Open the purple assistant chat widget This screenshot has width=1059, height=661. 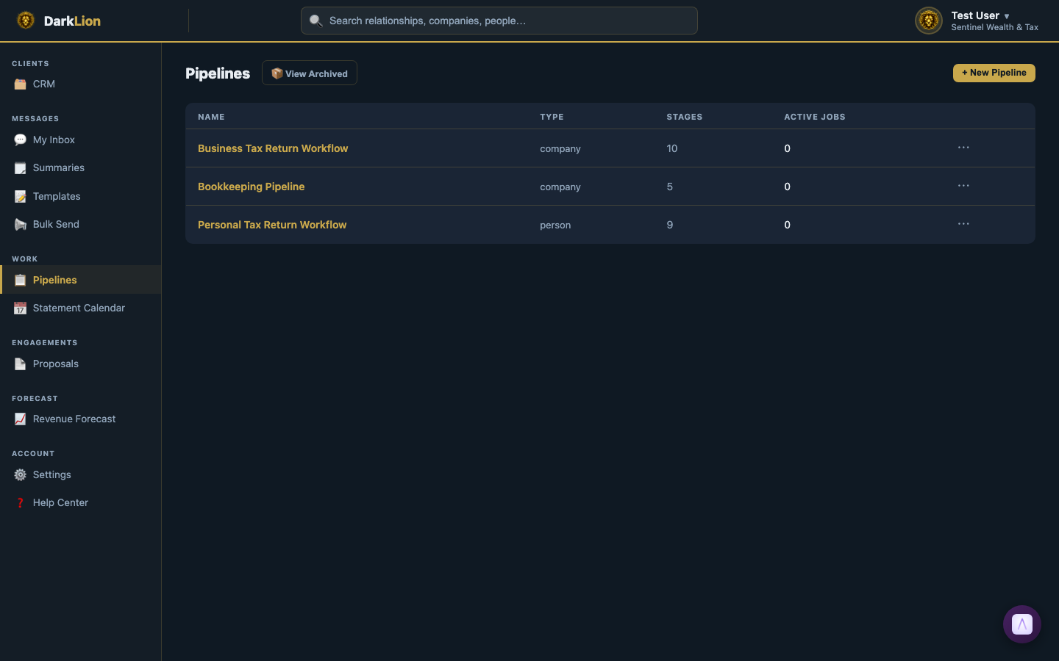coord(1022,624)
